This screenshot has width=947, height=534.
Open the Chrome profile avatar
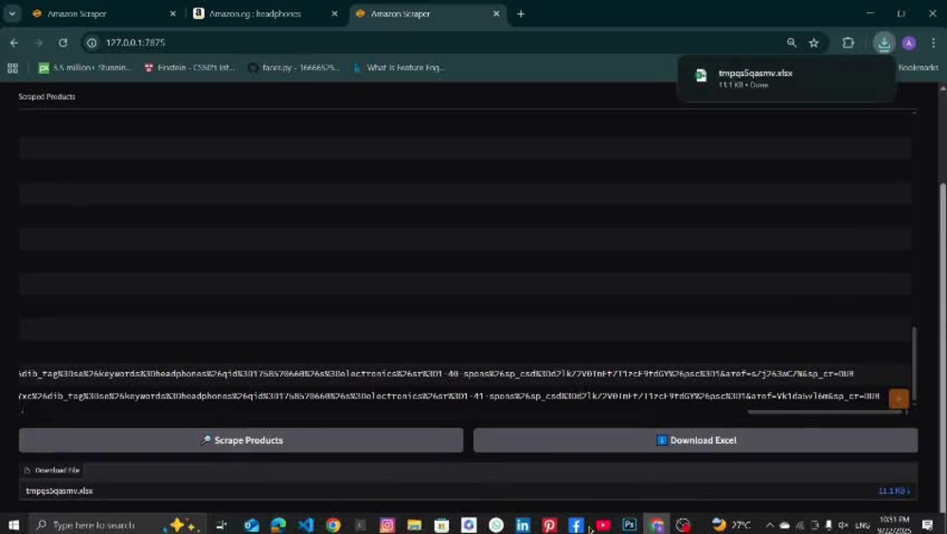click(909, 43)
